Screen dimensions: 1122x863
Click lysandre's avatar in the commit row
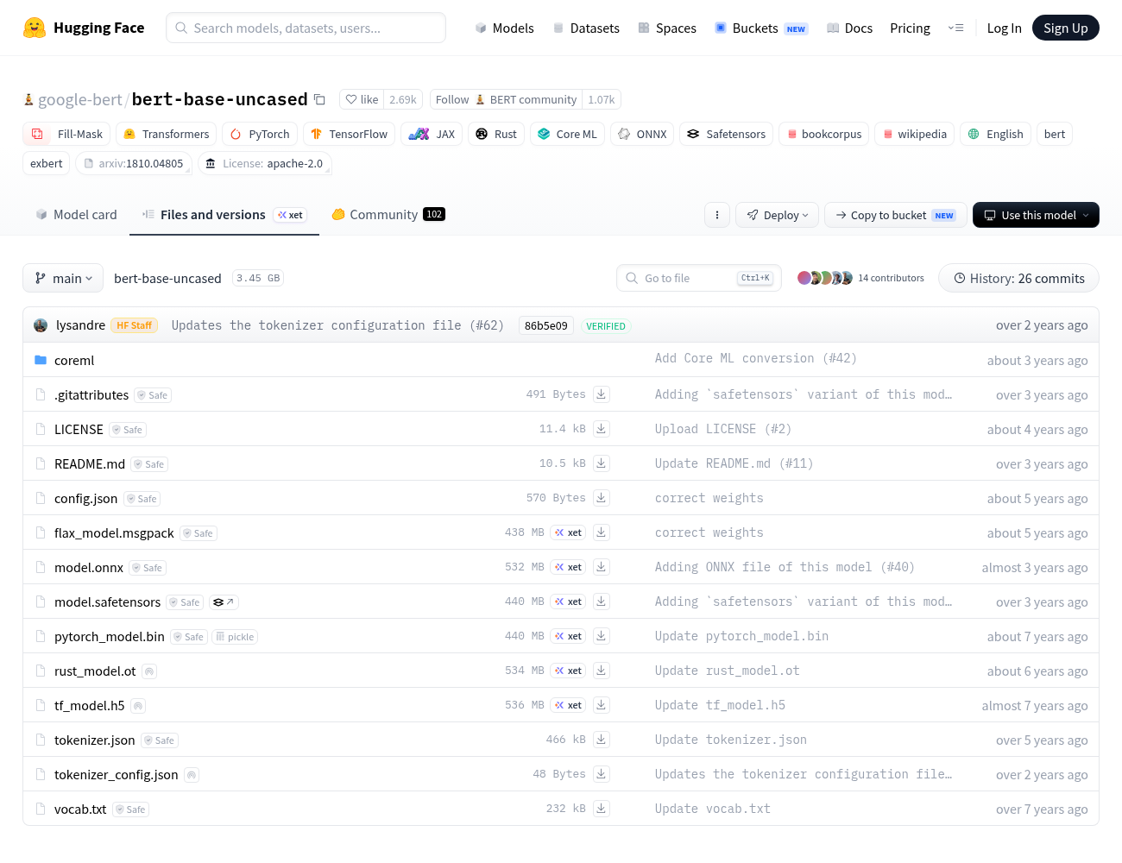coord(41,325)
